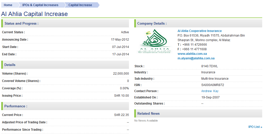
Task: Click Status and Progress section header
Action: coord(65,24)
